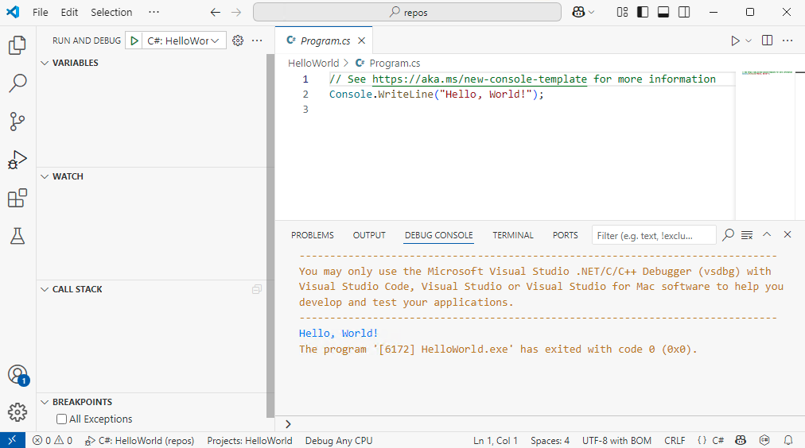Change encoding via UTF-8 with BOM

point(616,440)
